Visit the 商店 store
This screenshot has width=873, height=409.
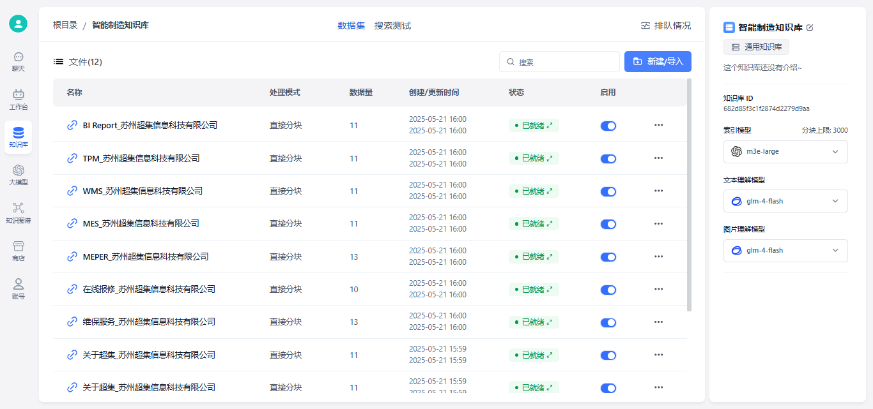[19, 251]
